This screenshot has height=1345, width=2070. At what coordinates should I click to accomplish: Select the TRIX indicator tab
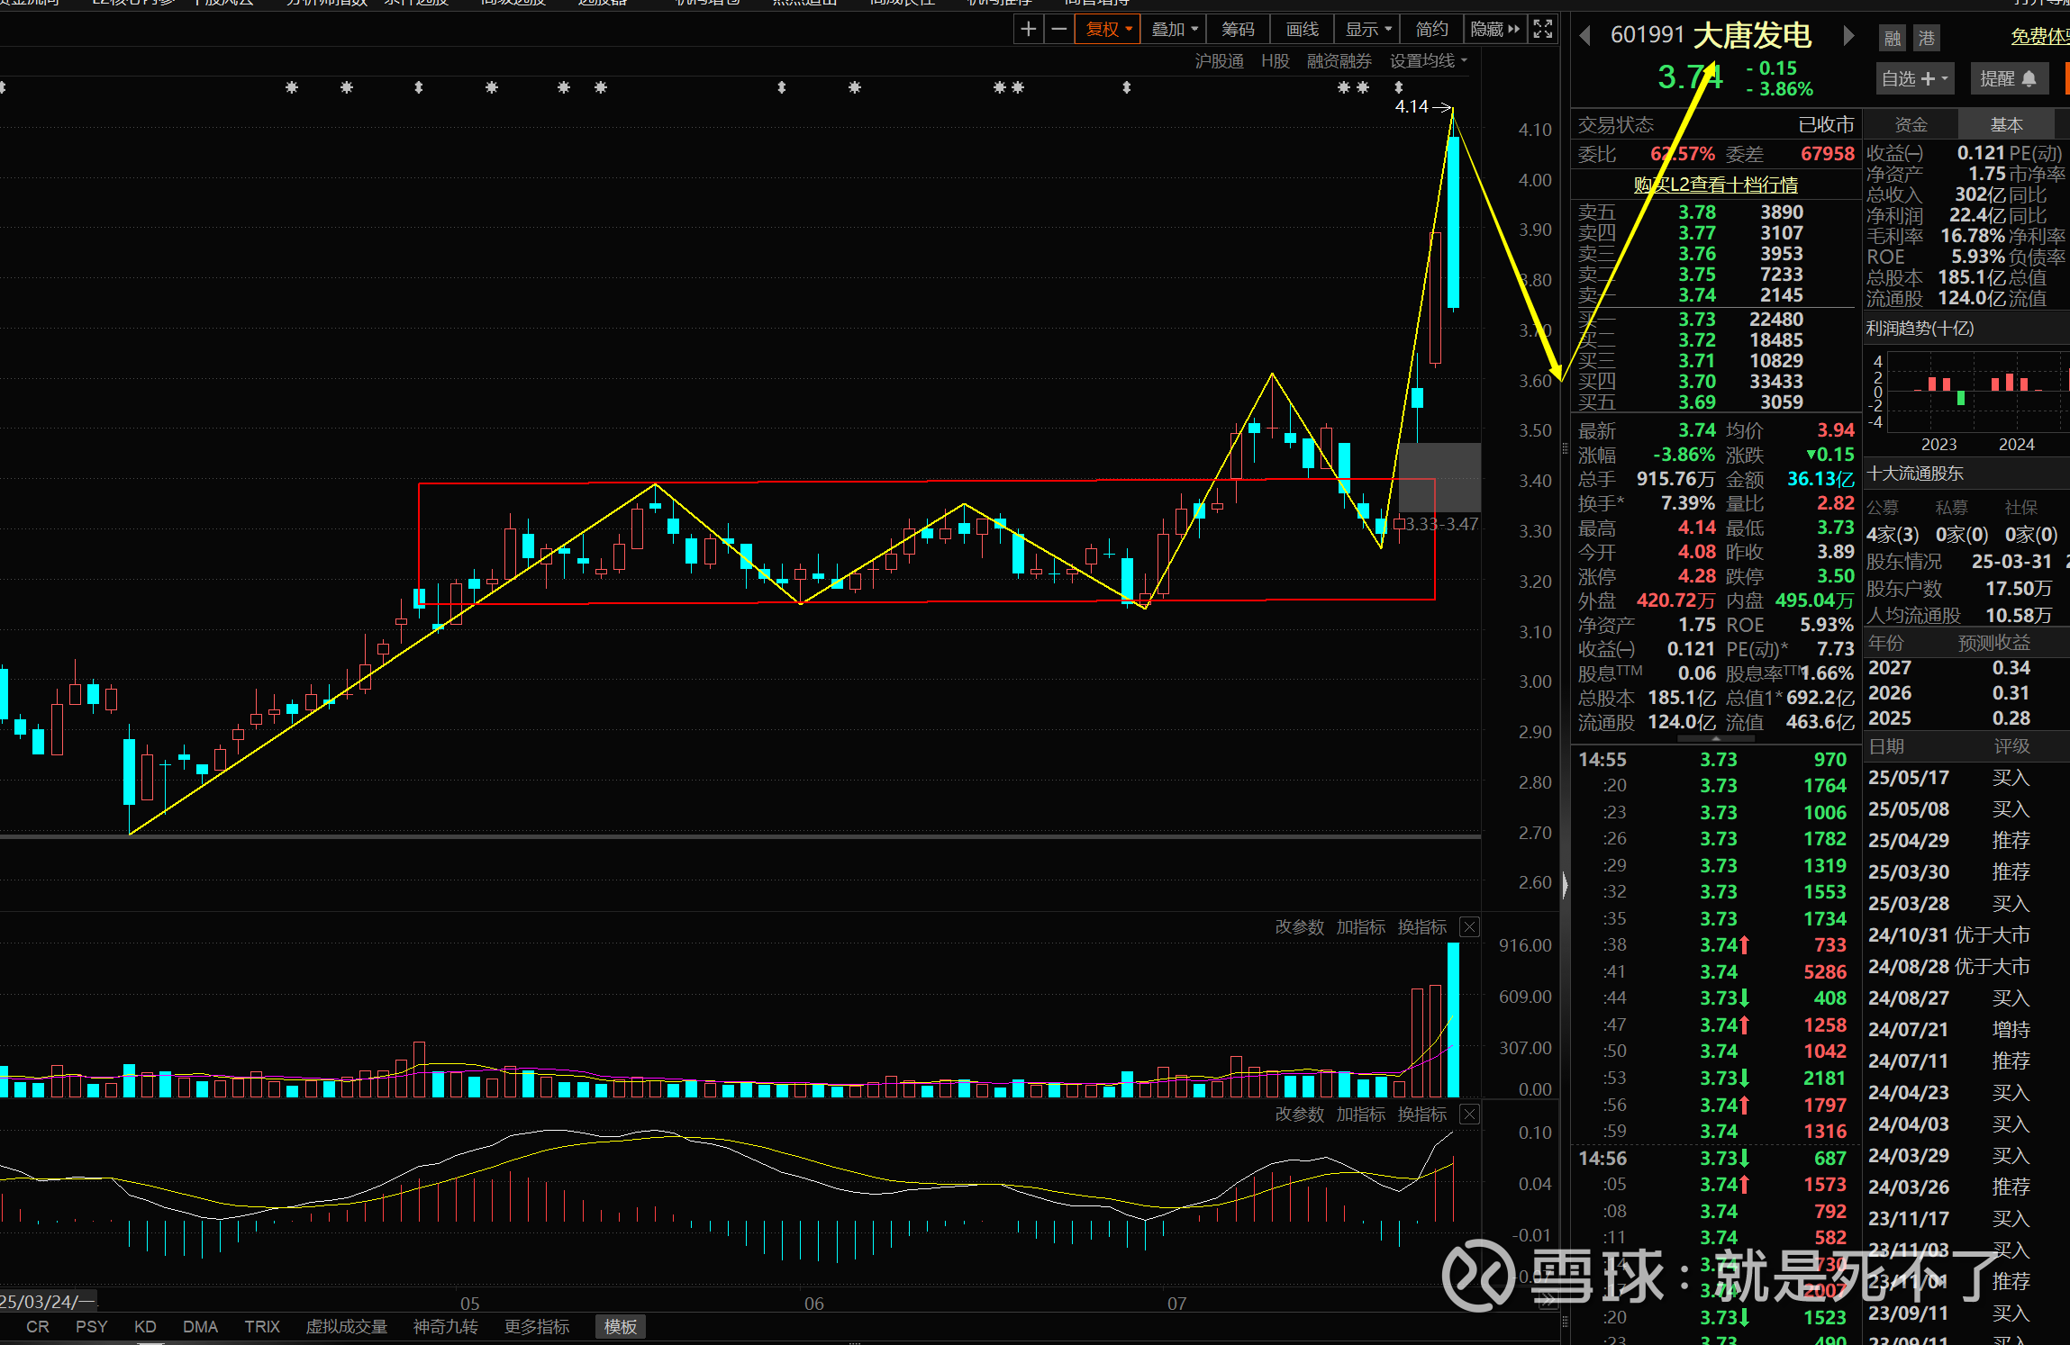pos(262,1327)
